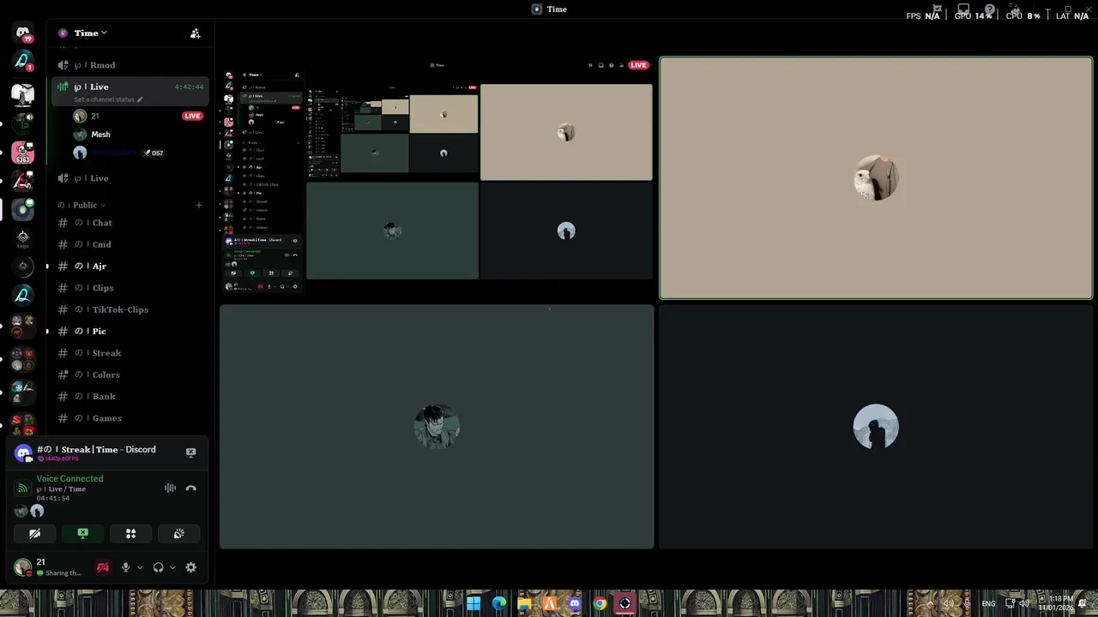Focus the dark green participant tile at bottom

click(x=437, y=427)
